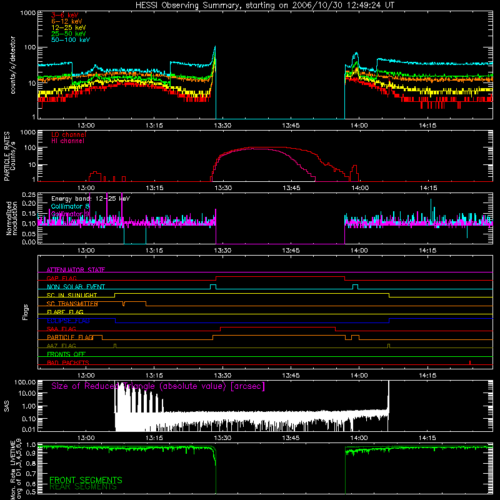This screenshot has height=500, width=500.
Task: Click the NON SOLAR EVENT flag label
Action: tap(76, 287)
